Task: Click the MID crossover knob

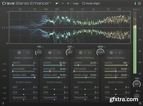Action: coord(70,53)
